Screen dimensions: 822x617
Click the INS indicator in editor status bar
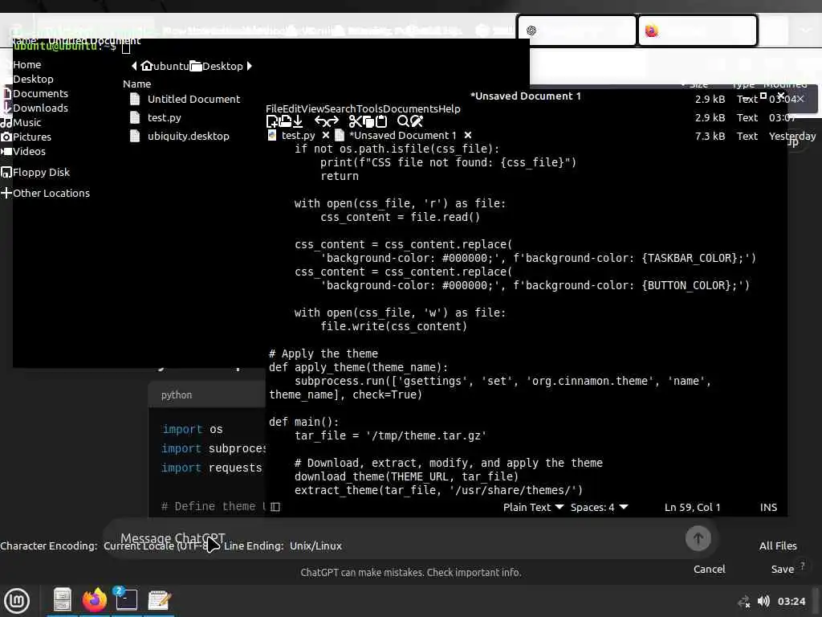point(768,508)
